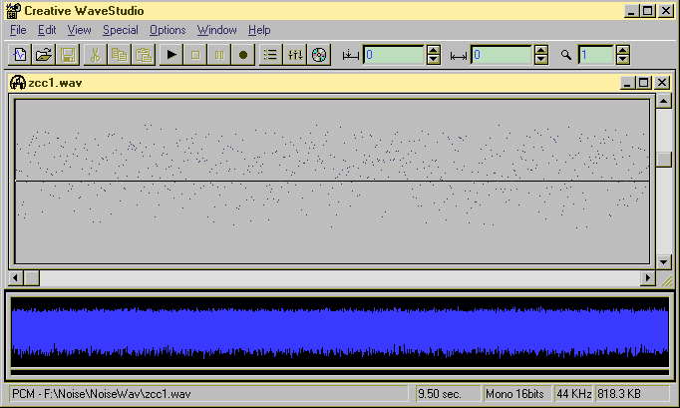Click the zcc1.wav headphones document icon
The width and height of the screenshot is (680, 408).
pyautogui.click(x=18, y=83)
